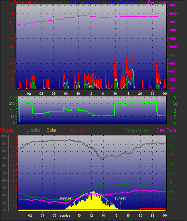Click the red rainfall step near 22 hours
The height and width of the screenshot is (221, 187).
click(153, 208)
